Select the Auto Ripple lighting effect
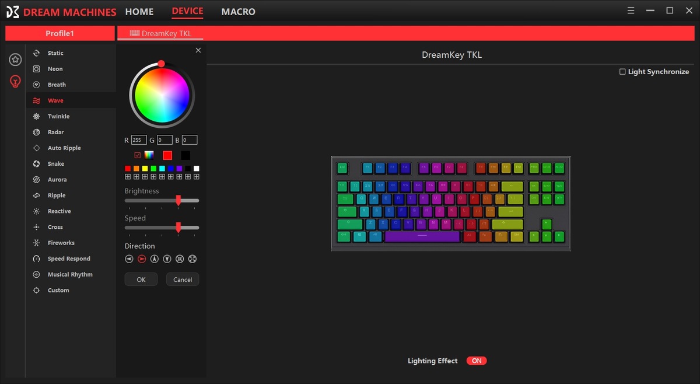Viewport: 700px width, 384px height. pos(71,148)
